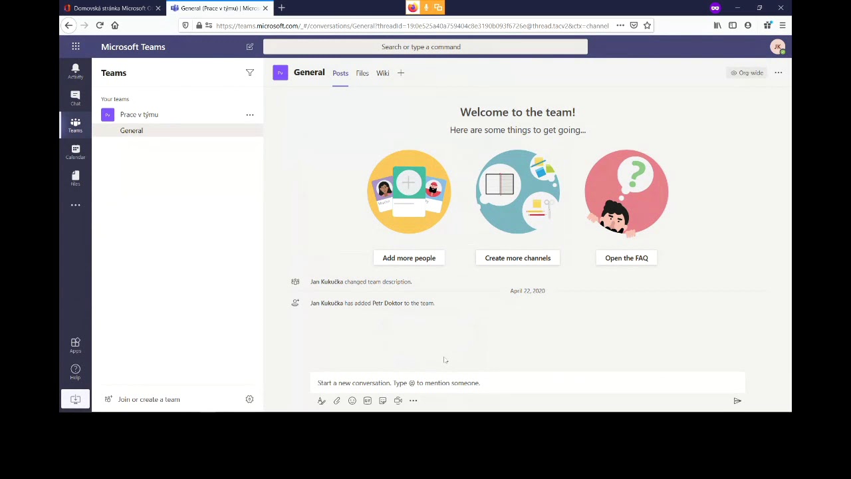Open Chat in the left rail

pos(75,98)
